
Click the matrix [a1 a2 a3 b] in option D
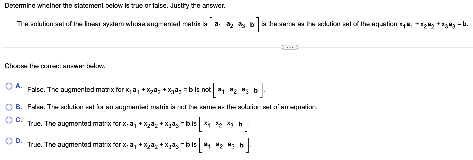pyautogui.click(x=223, y=145)
